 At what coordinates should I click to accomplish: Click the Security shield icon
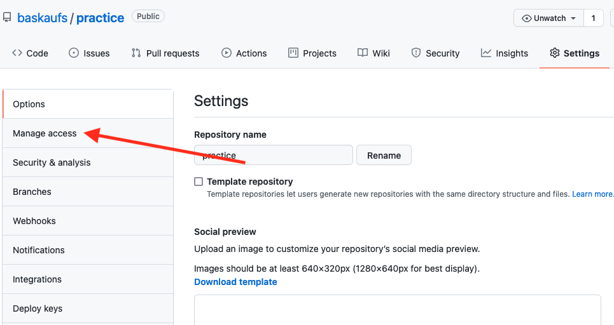[x=416, y=53]
